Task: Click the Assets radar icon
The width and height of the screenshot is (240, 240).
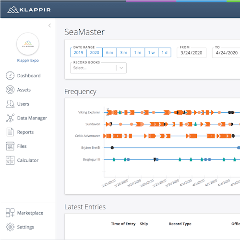Action: [x=10, y=90]
